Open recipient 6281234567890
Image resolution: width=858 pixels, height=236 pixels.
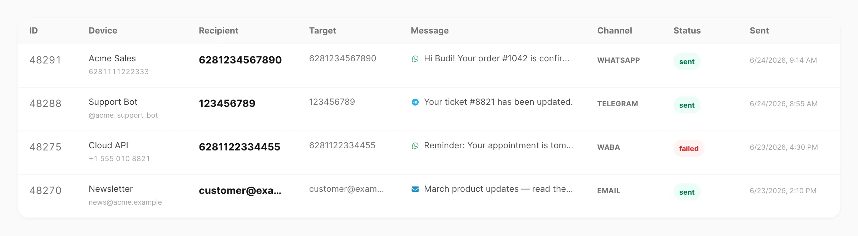[x=240, y=60]
